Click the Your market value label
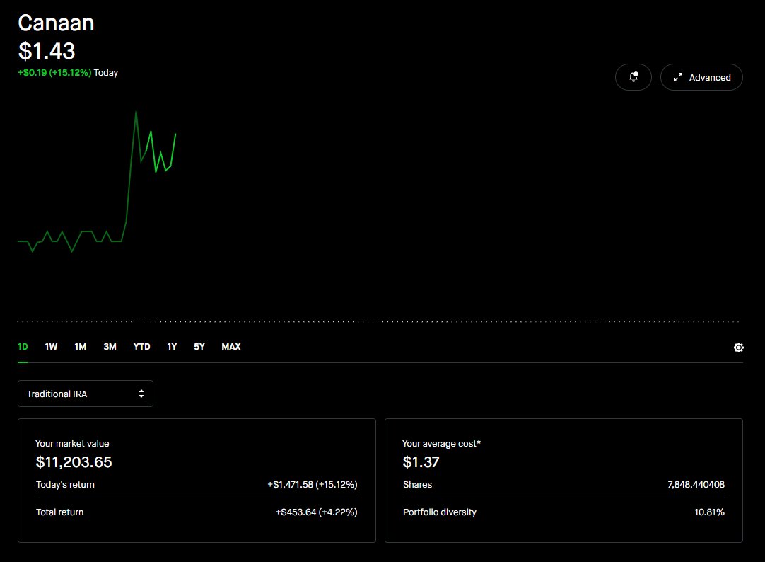 (x=72, y=443)
